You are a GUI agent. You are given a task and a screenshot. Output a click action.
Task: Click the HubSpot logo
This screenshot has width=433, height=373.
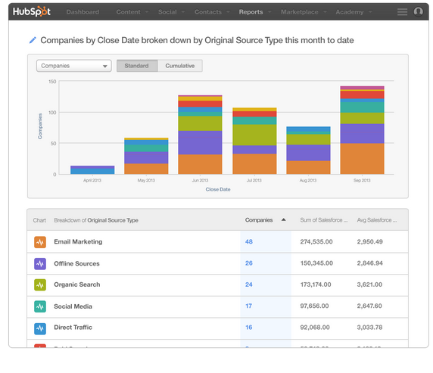(32, 11)
